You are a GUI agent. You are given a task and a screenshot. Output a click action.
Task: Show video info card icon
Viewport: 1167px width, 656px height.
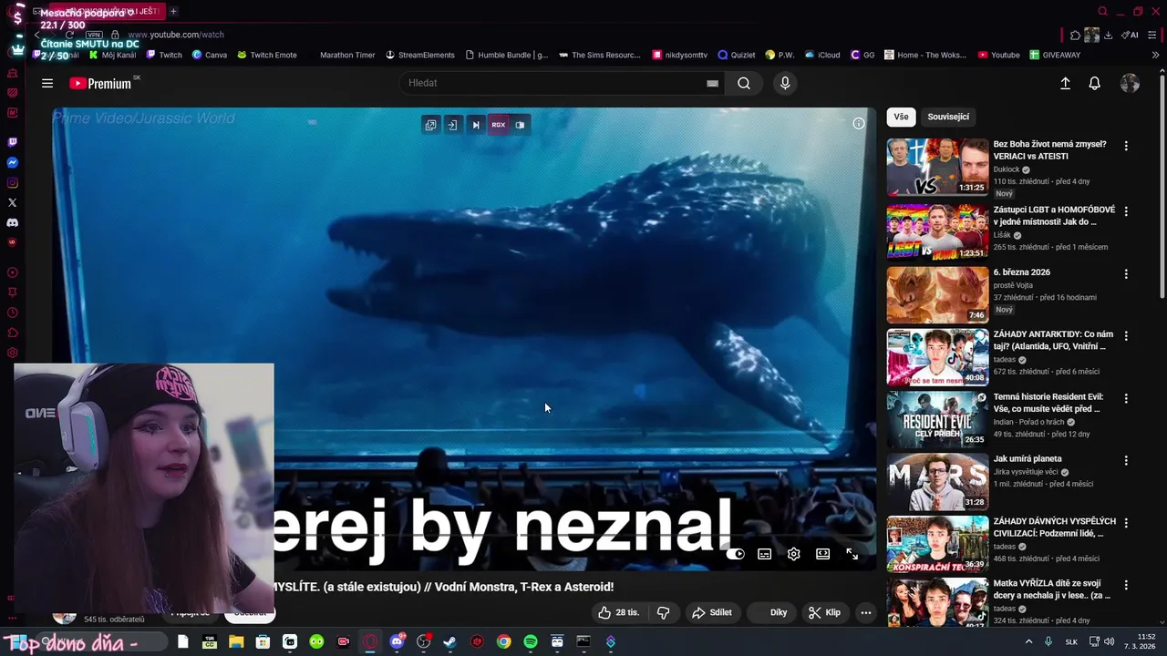point(859,123)
